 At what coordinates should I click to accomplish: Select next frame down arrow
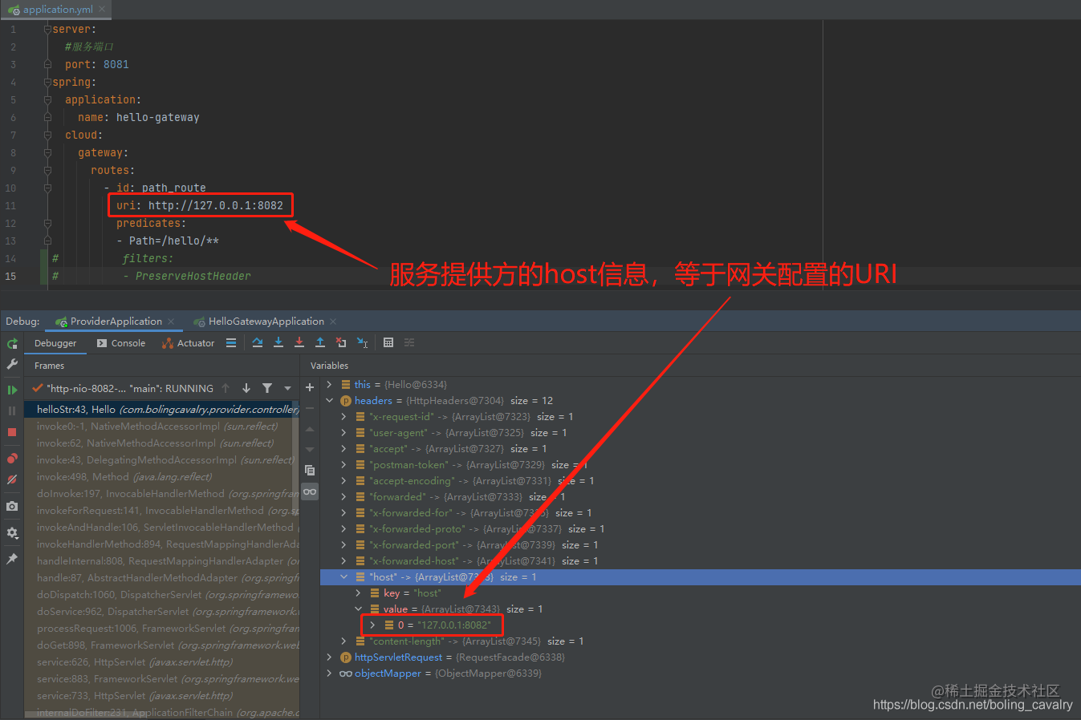(x=246, y=388)
